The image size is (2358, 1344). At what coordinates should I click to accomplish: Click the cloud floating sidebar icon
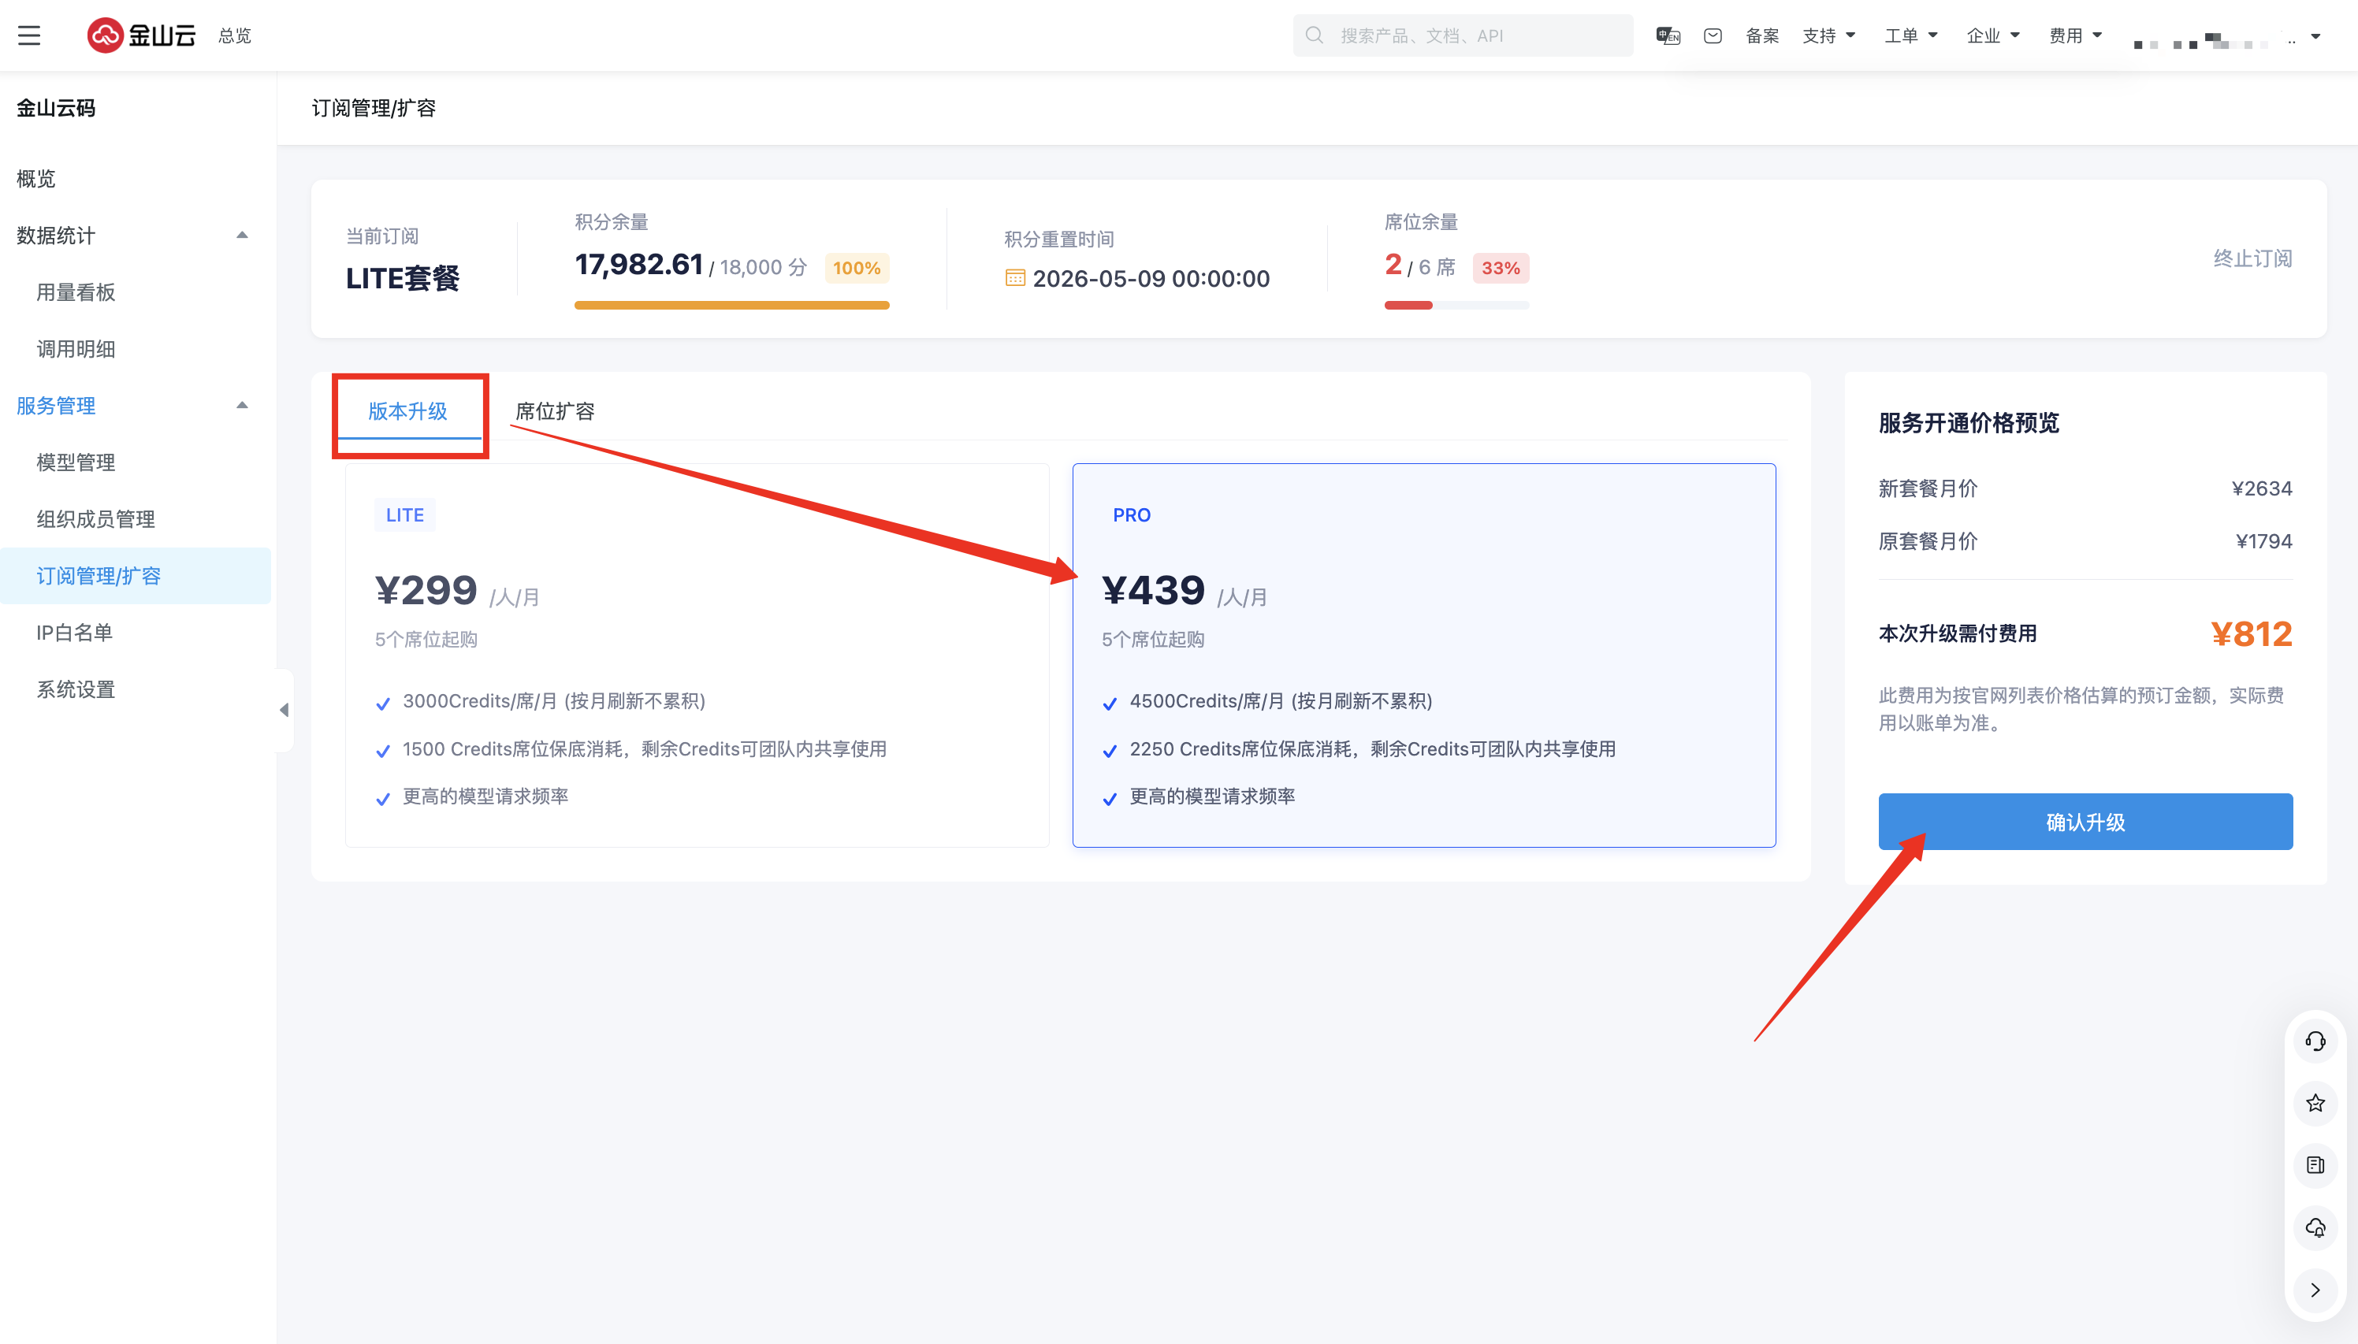[x=2315, y=1227]
